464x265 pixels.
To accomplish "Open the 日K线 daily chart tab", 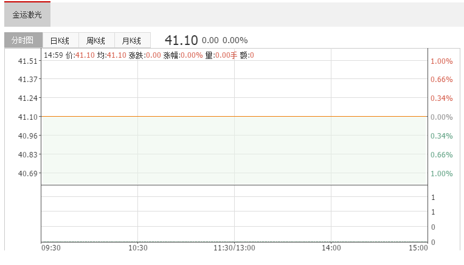I will pos(60,41).
